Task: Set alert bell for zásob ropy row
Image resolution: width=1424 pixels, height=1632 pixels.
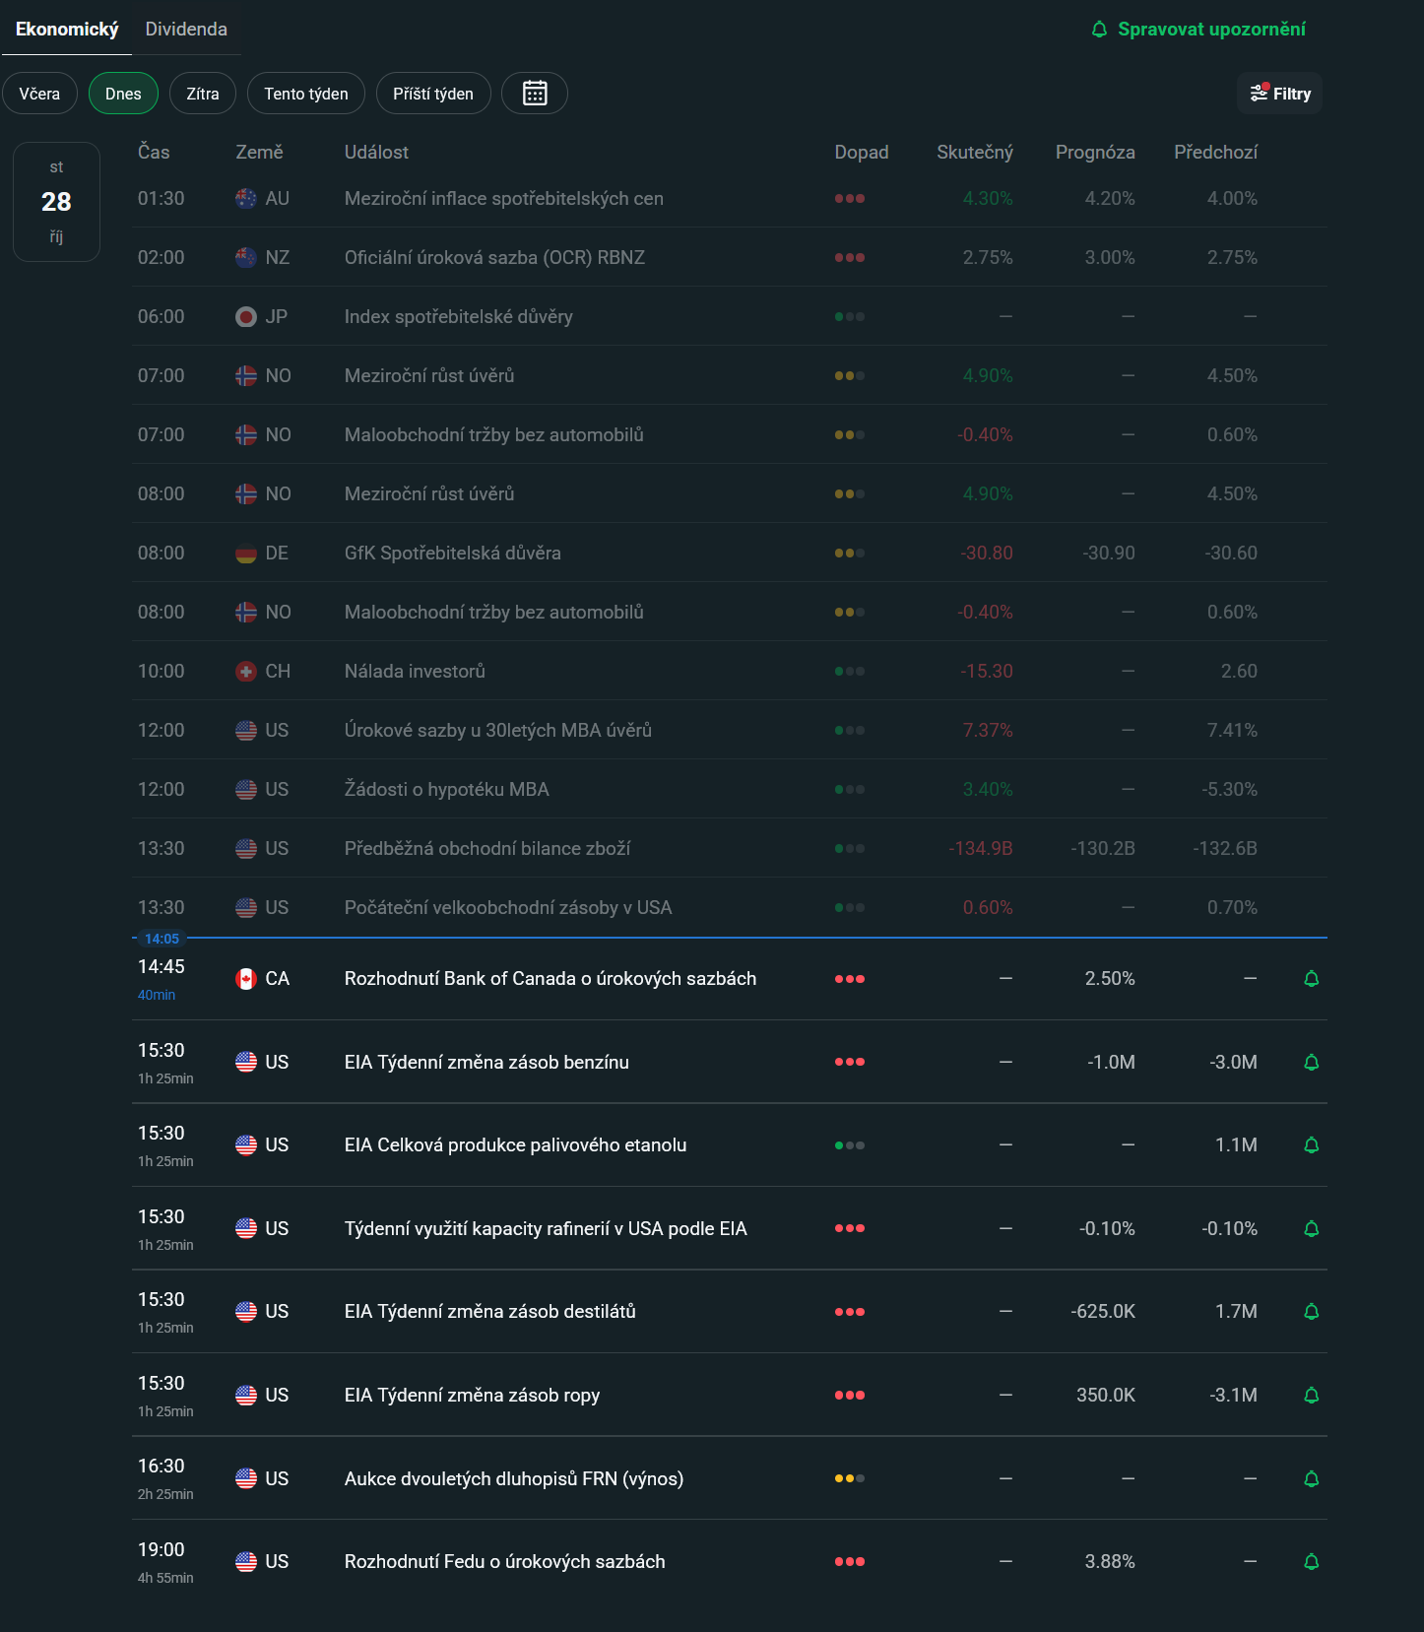Action: (x=1312, y=1395)
